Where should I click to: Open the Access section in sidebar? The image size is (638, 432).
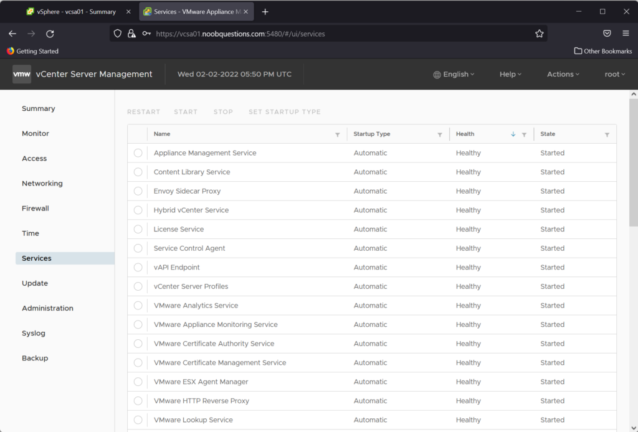point(34,159)
